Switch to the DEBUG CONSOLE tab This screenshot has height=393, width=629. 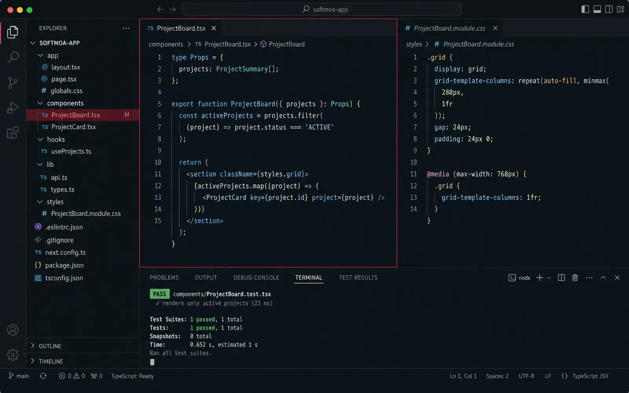coord(256,277)
